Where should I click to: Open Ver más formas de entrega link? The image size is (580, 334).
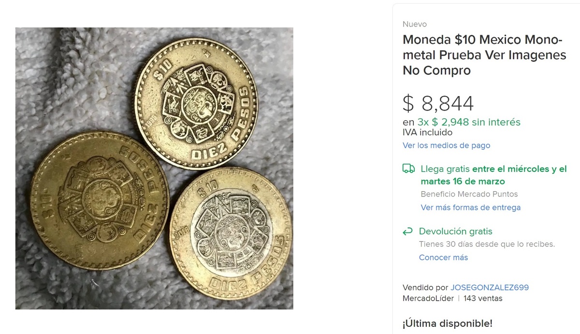[x=470, y=208]
